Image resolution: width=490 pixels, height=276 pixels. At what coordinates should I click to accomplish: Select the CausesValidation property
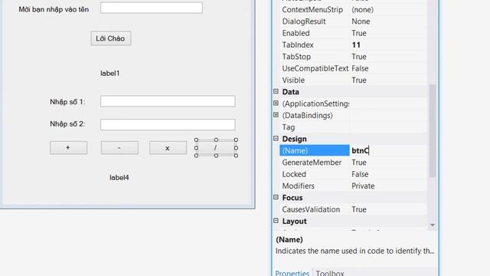coord(311,209)
